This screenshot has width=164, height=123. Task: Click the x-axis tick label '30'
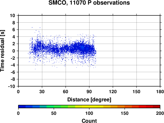[x=42, y=92]
